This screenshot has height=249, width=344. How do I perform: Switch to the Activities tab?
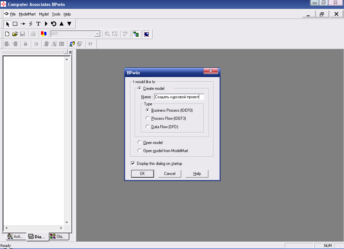pos(15,237)
